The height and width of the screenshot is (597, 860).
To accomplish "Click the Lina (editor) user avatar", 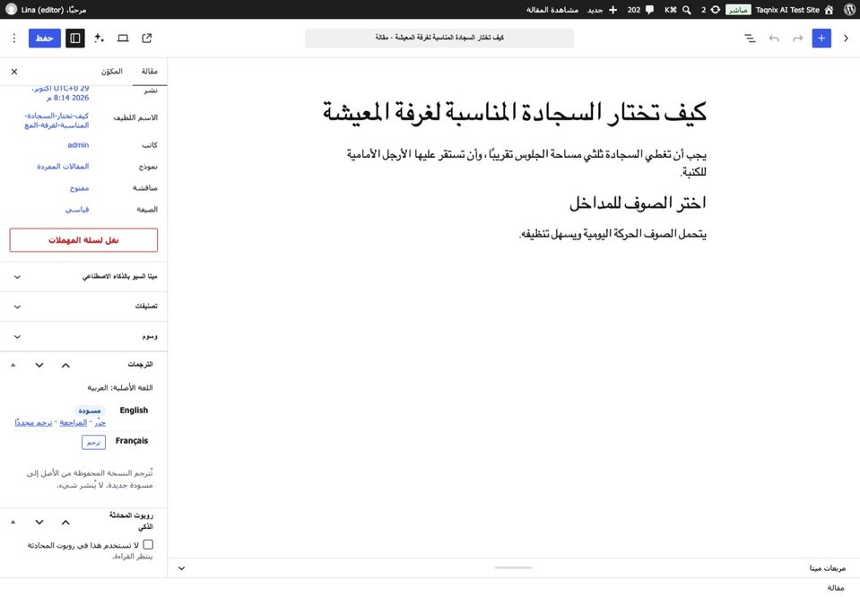I will pyautogui.click(x=11, y=9).
